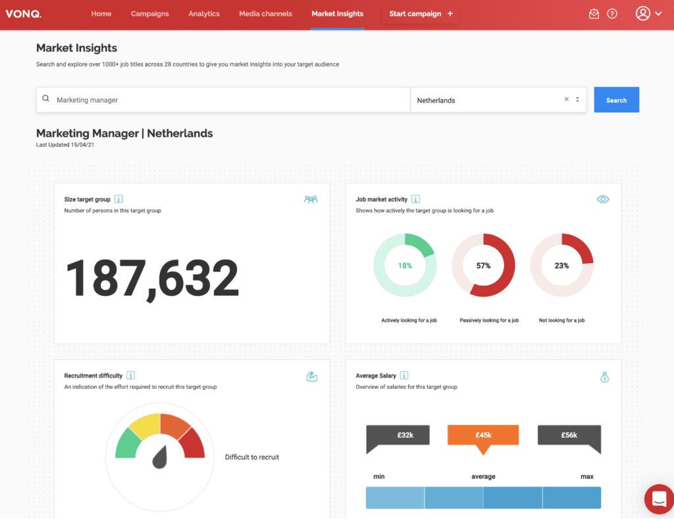
Task: Click info icon beside Average Salary
Action: tap(404, 376)
